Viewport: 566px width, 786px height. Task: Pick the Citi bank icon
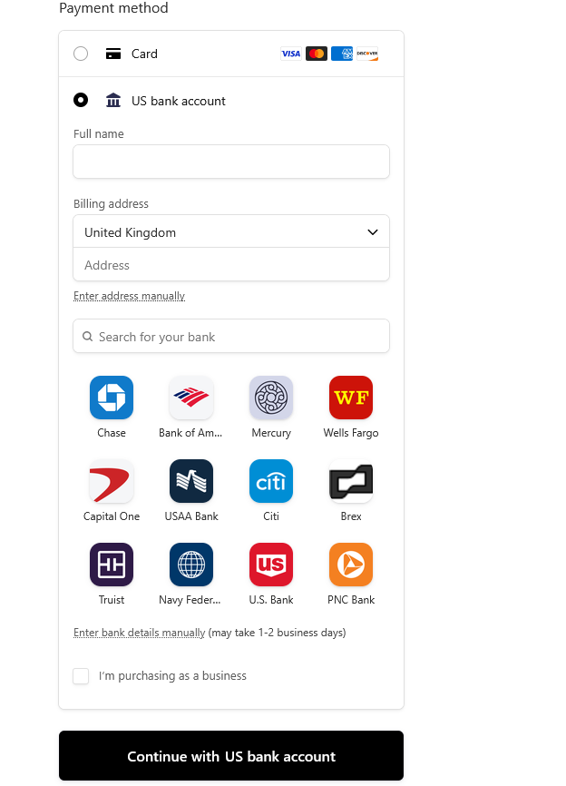tap(271, 481)
